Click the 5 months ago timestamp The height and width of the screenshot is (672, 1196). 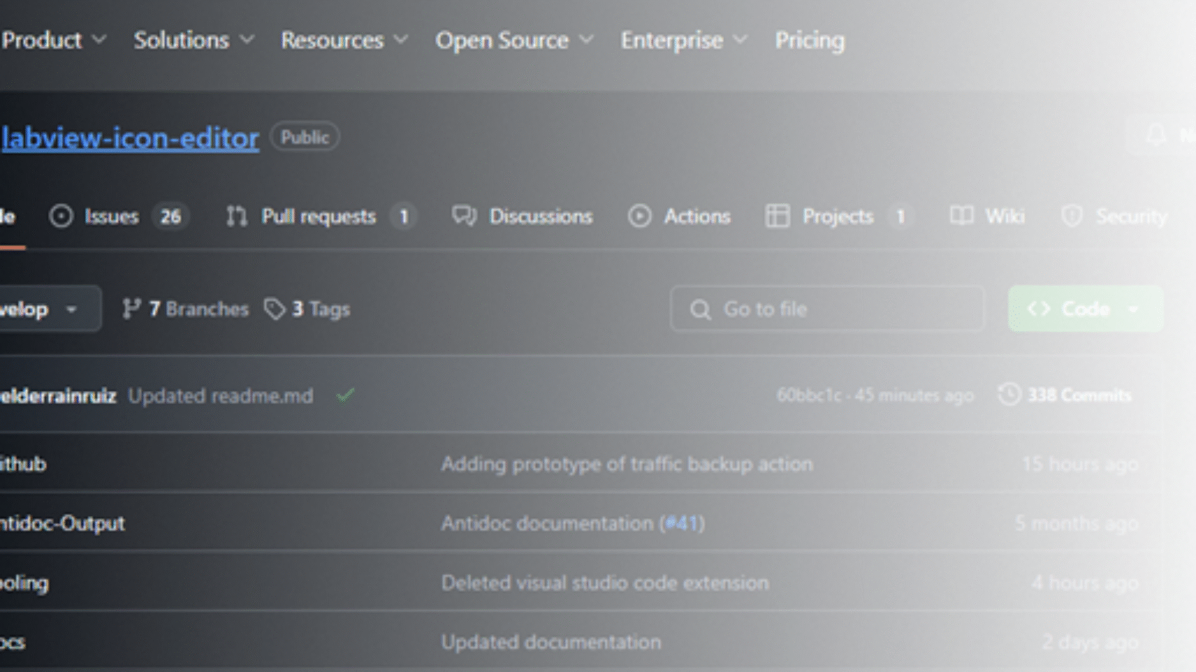pos(1076,524)
